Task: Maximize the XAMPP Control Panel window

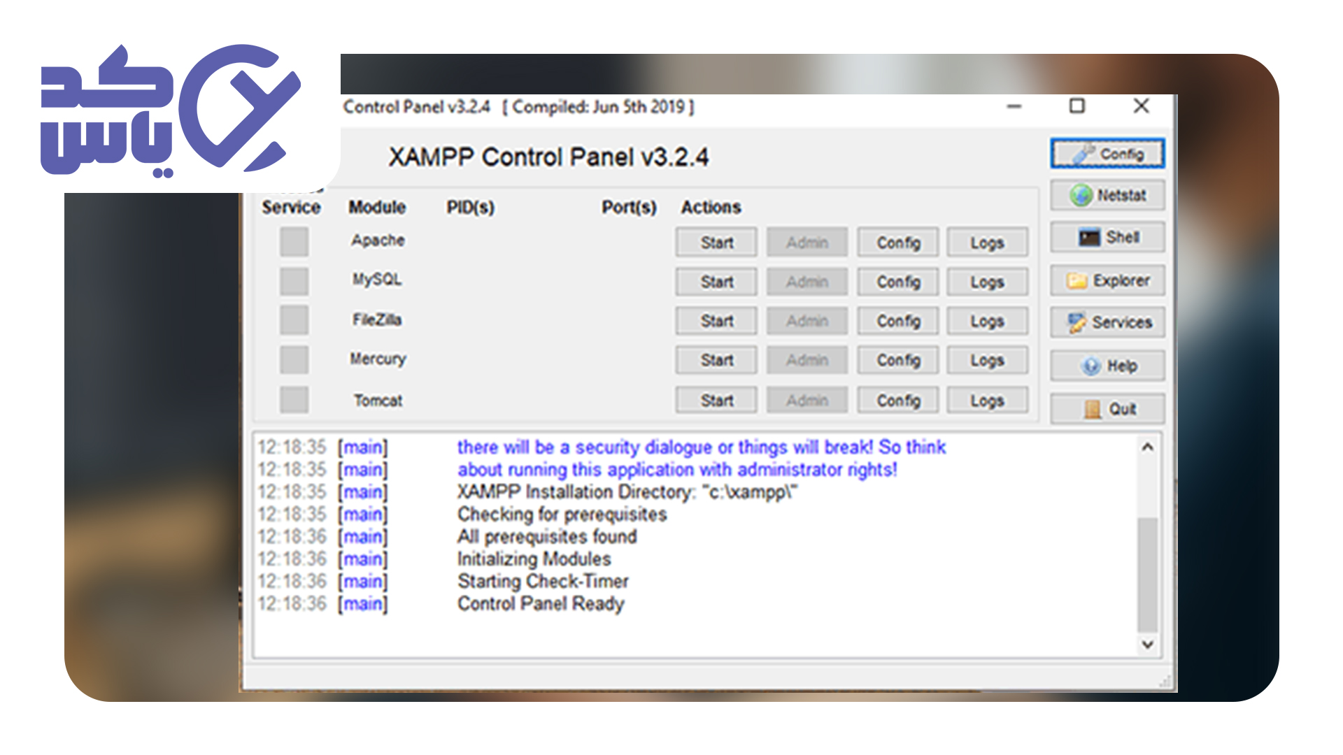Action: point(1077,106)
